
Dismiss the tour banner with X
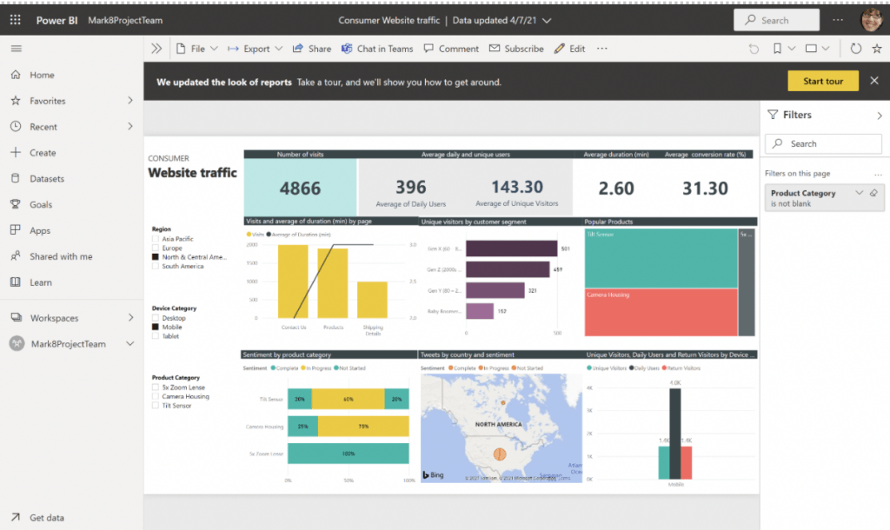click(x=874, y=81)
